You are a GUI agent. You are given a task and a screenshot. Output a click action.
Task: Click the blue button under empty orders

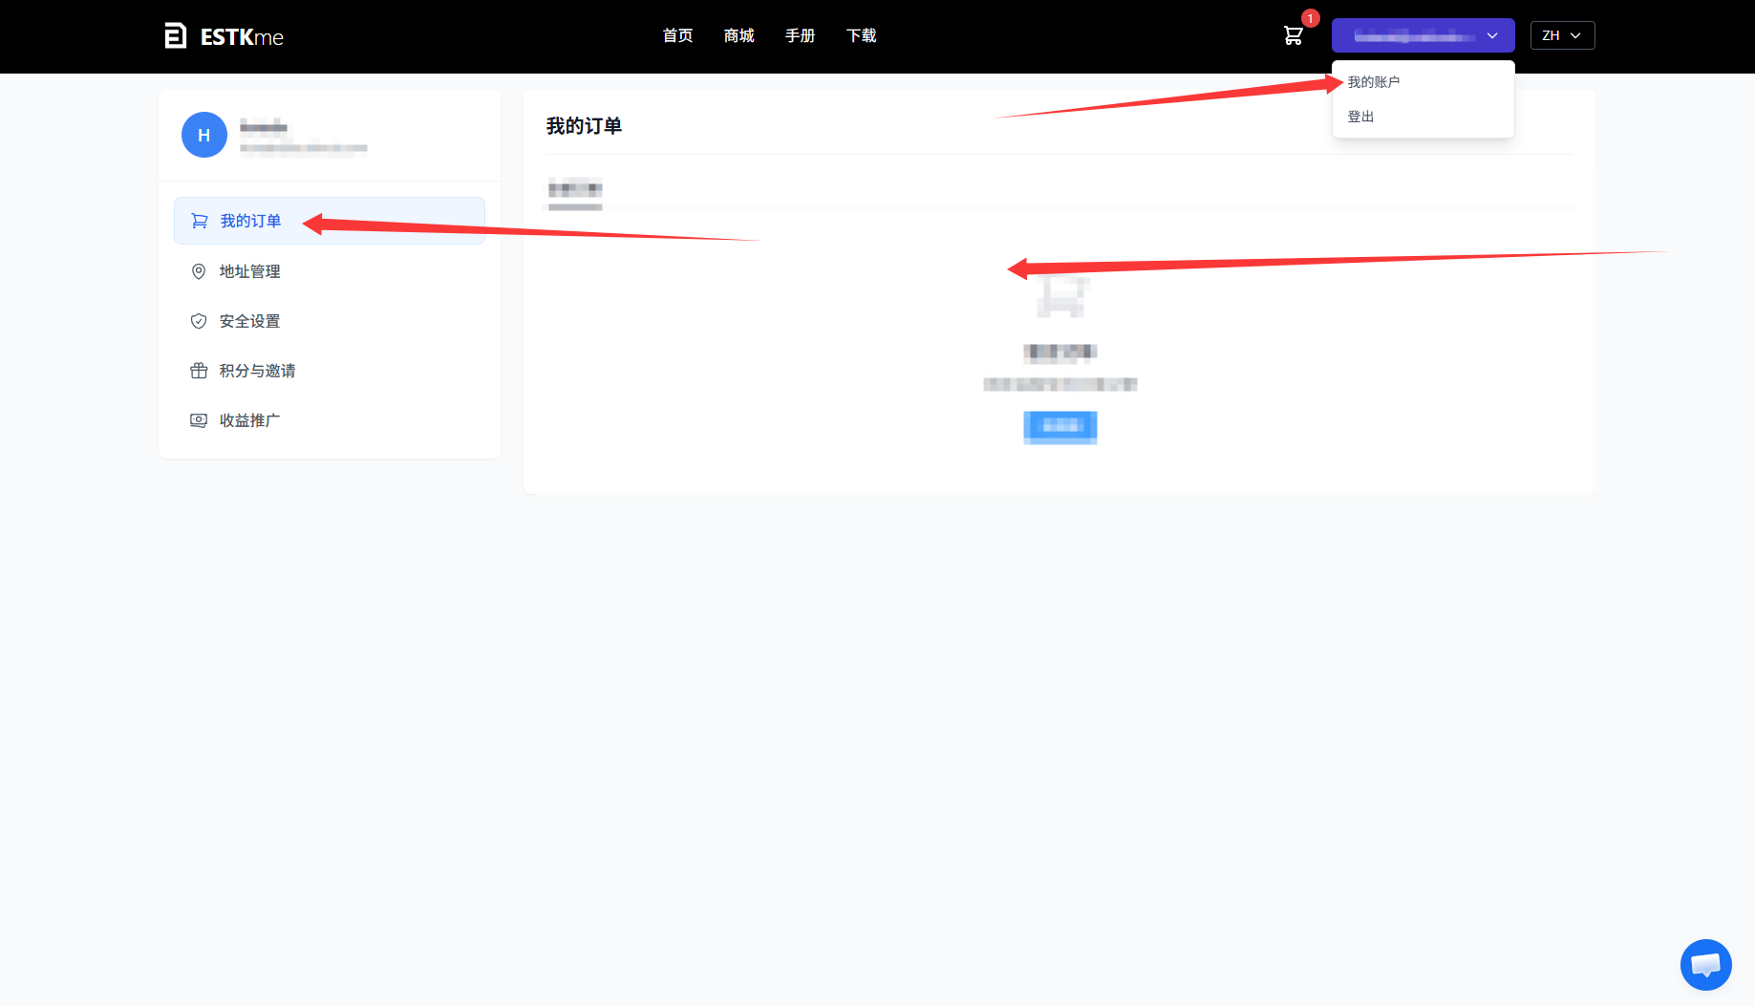click(x=1059, y=426)
